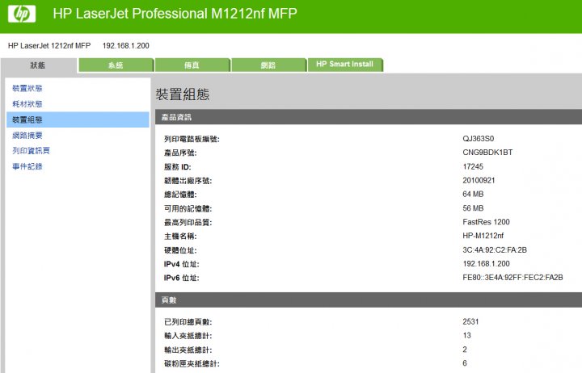Switch to the 系統 tab
The width and height of the screenshot is (582, 373).
(116, 65)
